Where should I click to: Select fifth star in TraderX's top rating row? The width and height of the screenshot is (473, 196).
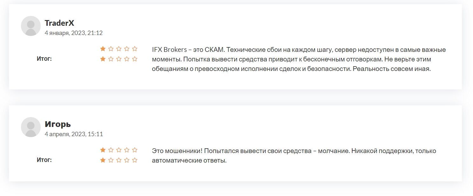coord(135,49)
